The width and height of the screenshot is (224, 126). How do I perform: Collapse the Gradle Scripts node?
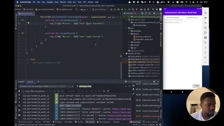[124, 54]
